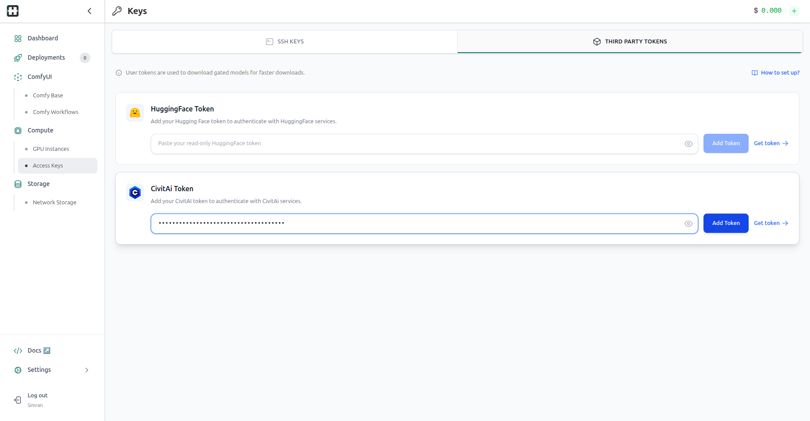810x421 pixels.
Task: Click the info icon beside the user tokens note
Action: (x=119, y=73)
